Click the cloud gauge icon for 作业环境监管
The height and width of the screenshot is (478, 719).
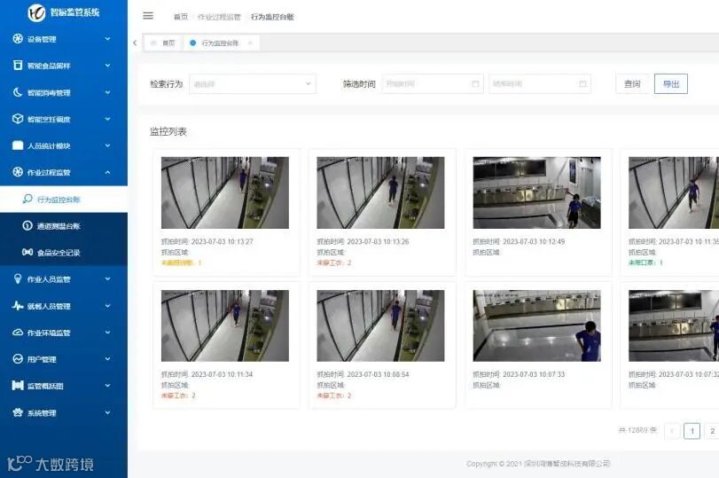(x=18, y=333)
